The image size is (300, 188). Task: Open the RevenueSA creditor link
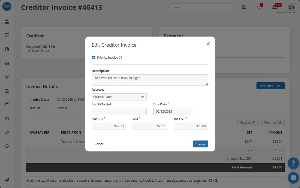tap(34, 47)
